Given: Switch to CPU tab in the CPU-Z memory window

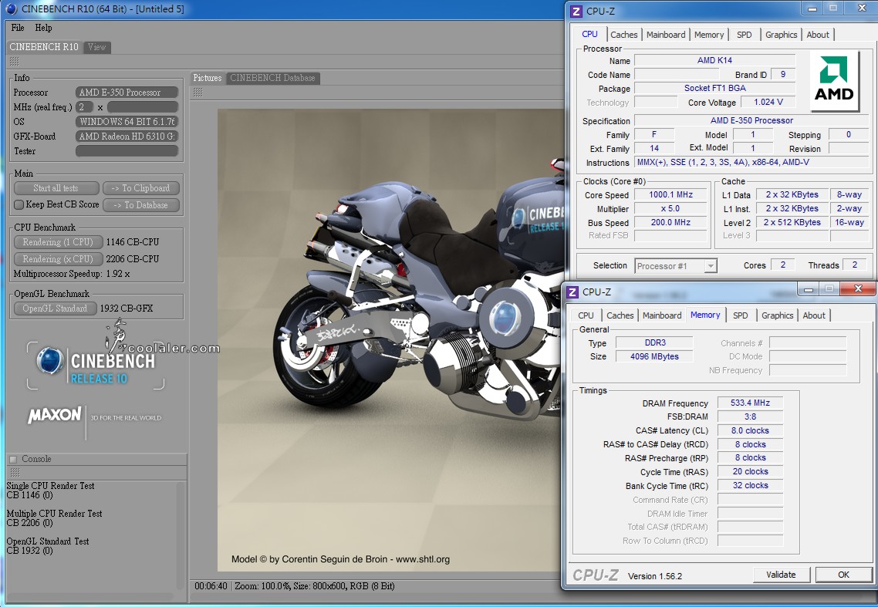Looking at the screenshot, I should (x=586, y=315).
